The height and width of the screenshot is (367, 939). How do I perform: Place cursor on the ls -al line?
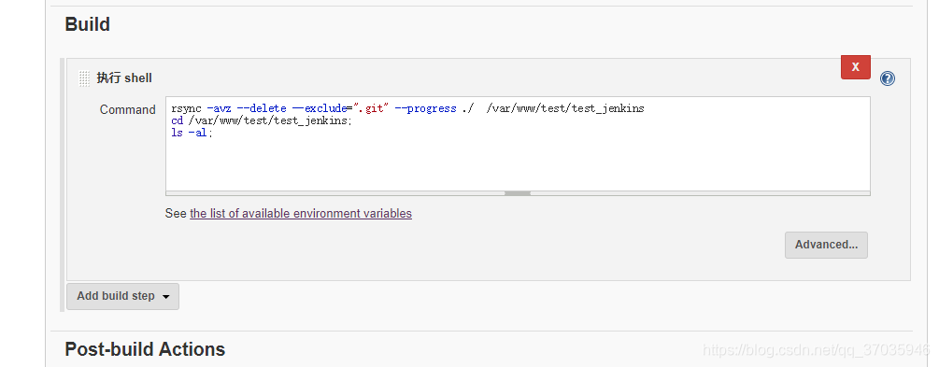[192, 133]
